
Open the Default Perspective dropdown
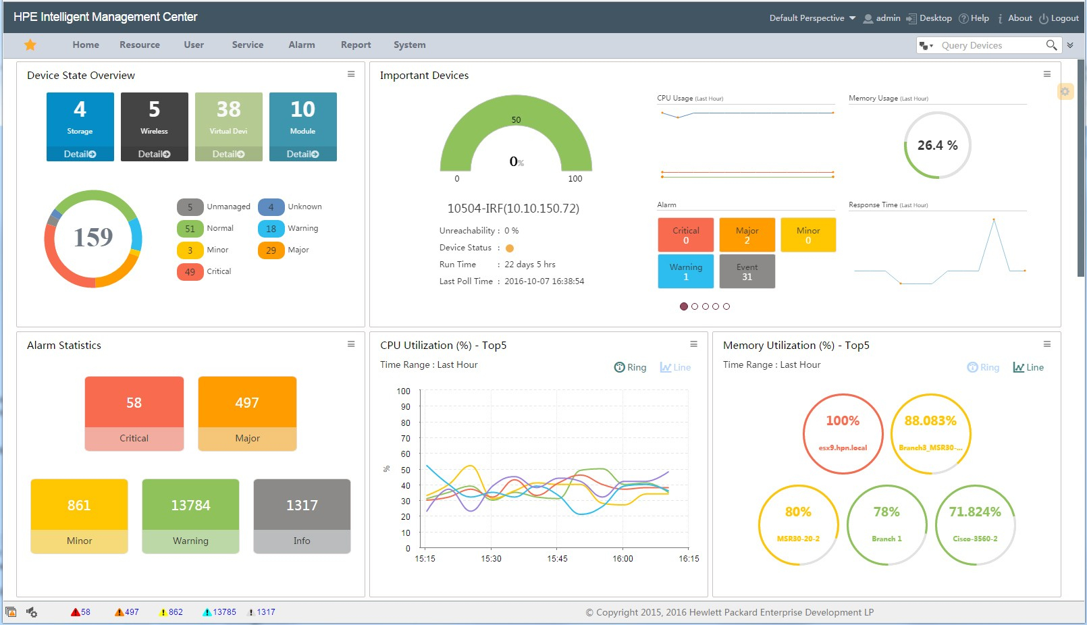[810, 18]
